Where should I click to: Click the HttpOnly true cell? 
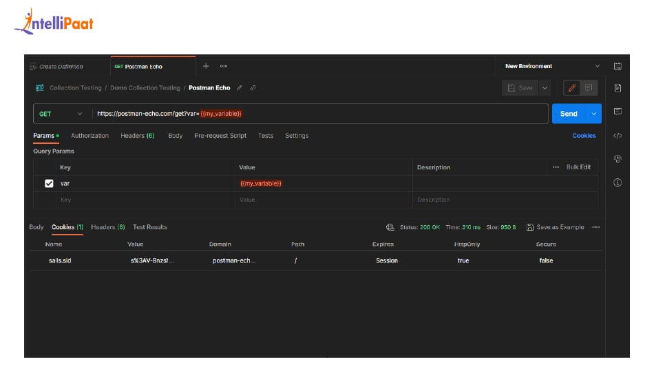(463, 260)
